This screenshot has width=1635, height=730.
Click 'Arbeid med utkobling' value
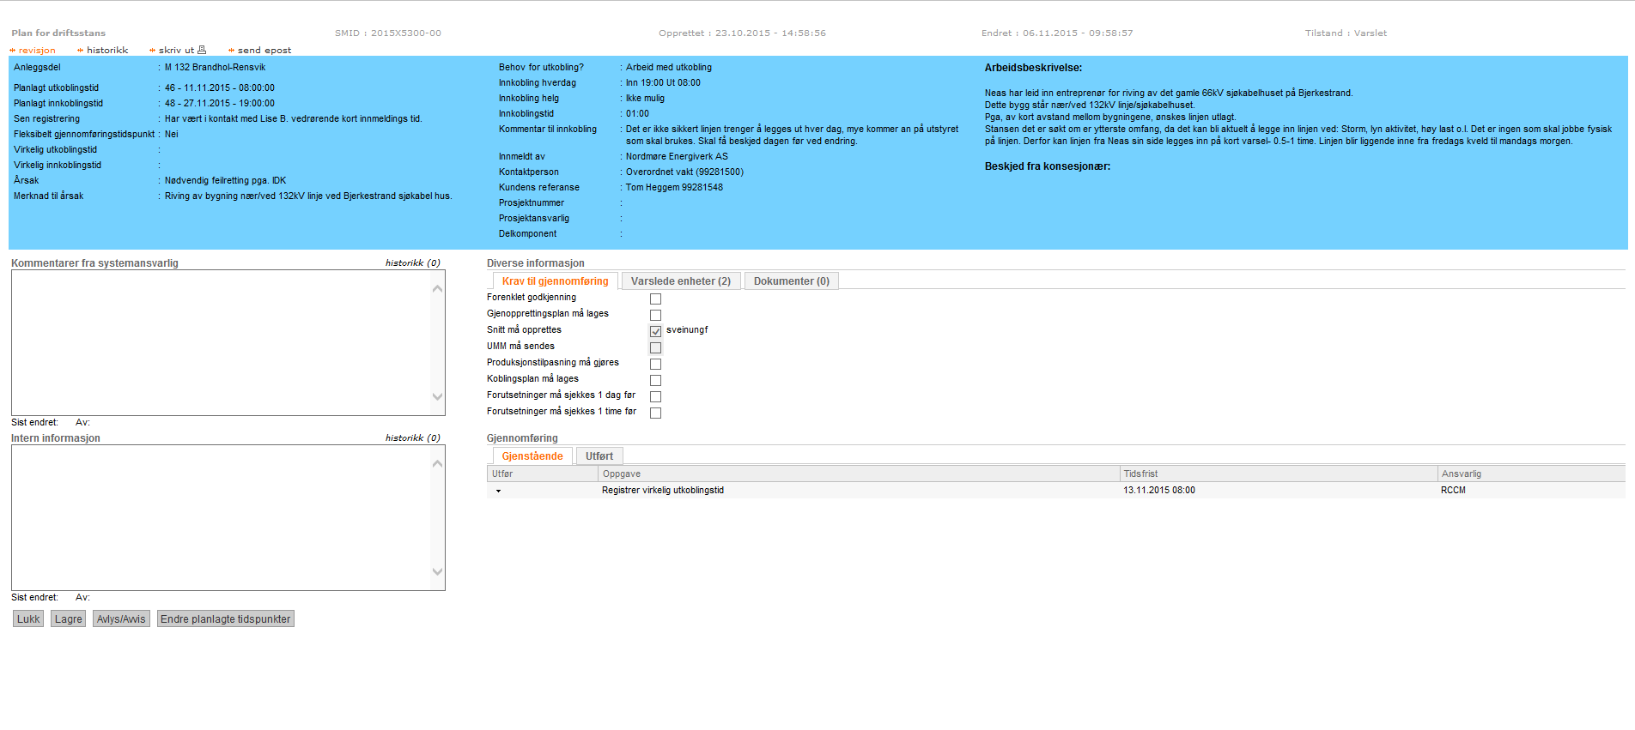[x=669, y=68]
